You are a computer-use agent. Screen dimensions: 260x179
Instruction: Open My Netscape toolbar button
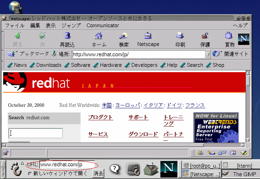[x=148, y=40]
